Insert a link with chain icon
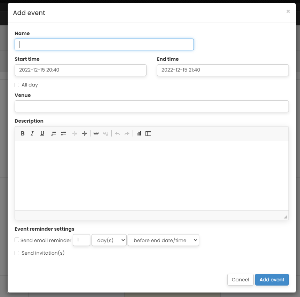The image size is (300, 297). (x=96, y=133)
